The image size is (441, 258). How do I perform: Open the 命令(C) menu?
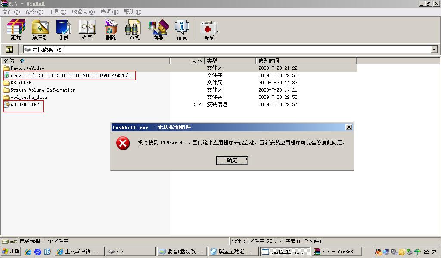click(34, 12)
